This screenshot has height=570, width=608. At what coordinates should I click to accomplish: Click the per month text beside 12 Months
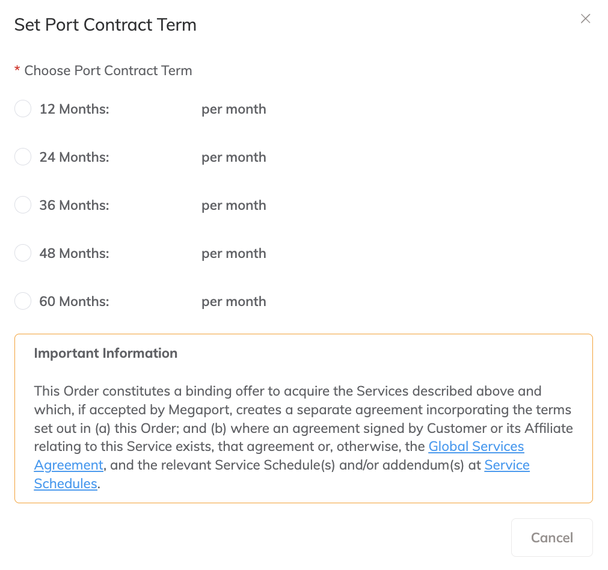(x=233, y=109)
